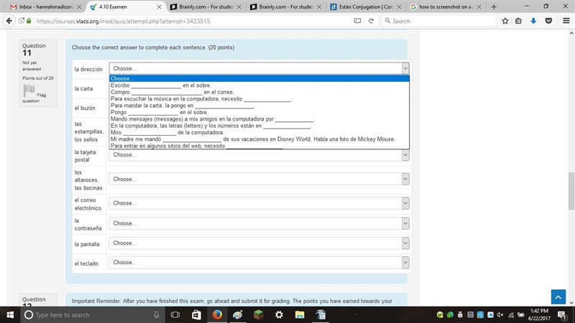Click the 'el buzón' row label
The height and width of the screenshot is (323, 575).
85,108
